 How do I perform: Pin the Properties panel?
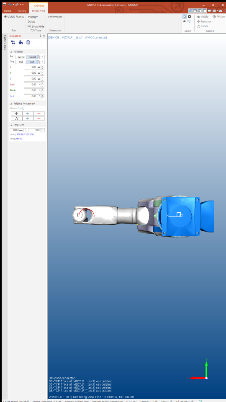coord(40,36)
